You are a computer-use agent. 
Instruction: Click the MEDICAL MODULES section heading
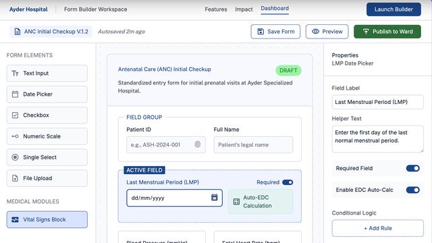coord(33,202)
